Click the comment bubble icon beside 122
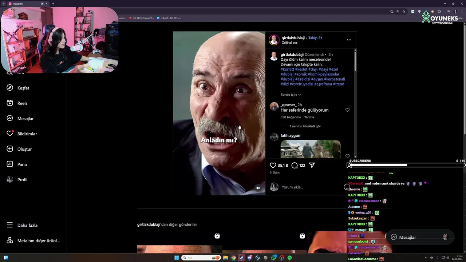 [295, 165]
